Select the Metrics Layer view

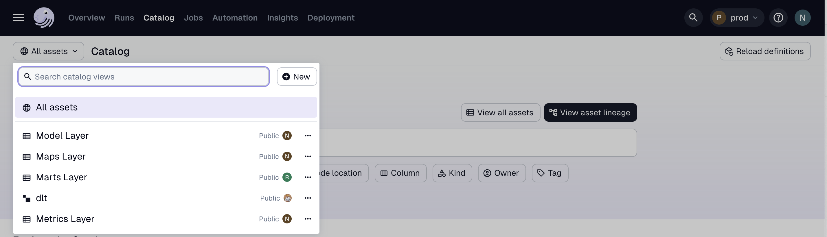coord(166,219)
